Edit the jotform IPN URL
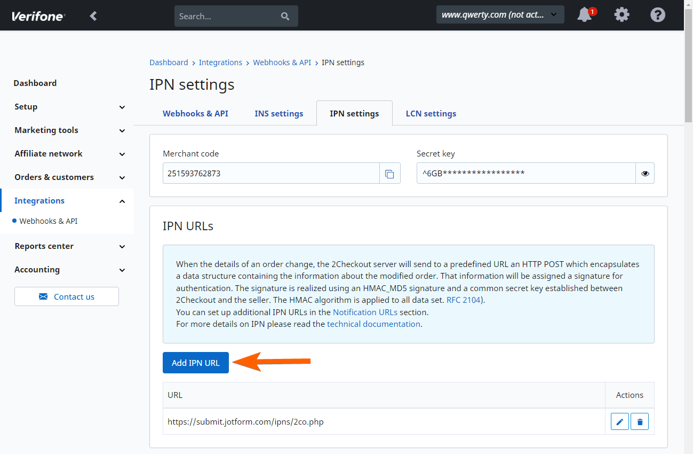This screenshot has height=454, width=693. pos(620,422)
